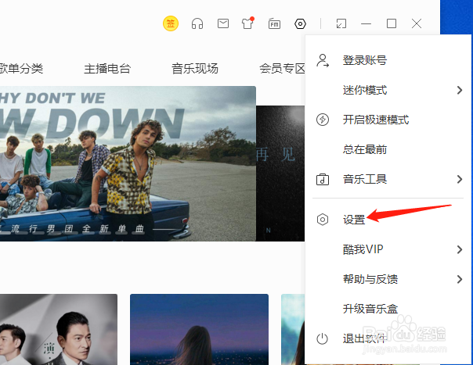Switch to mini mode via diagonal-arrow icon

(x=341, y=23)
